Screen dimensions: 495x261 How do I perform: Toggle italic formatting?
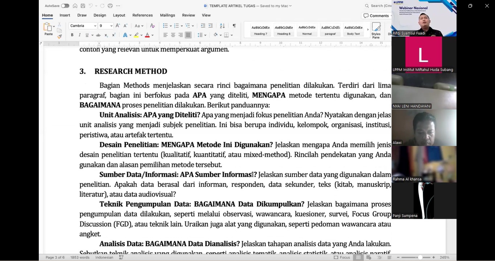(79, 35)
